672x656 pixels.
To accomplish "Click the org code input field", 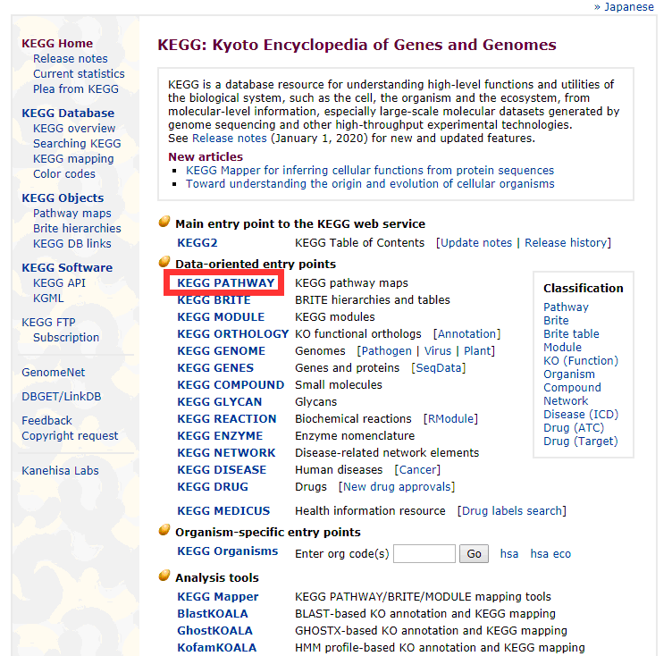I will click(424, 554).
